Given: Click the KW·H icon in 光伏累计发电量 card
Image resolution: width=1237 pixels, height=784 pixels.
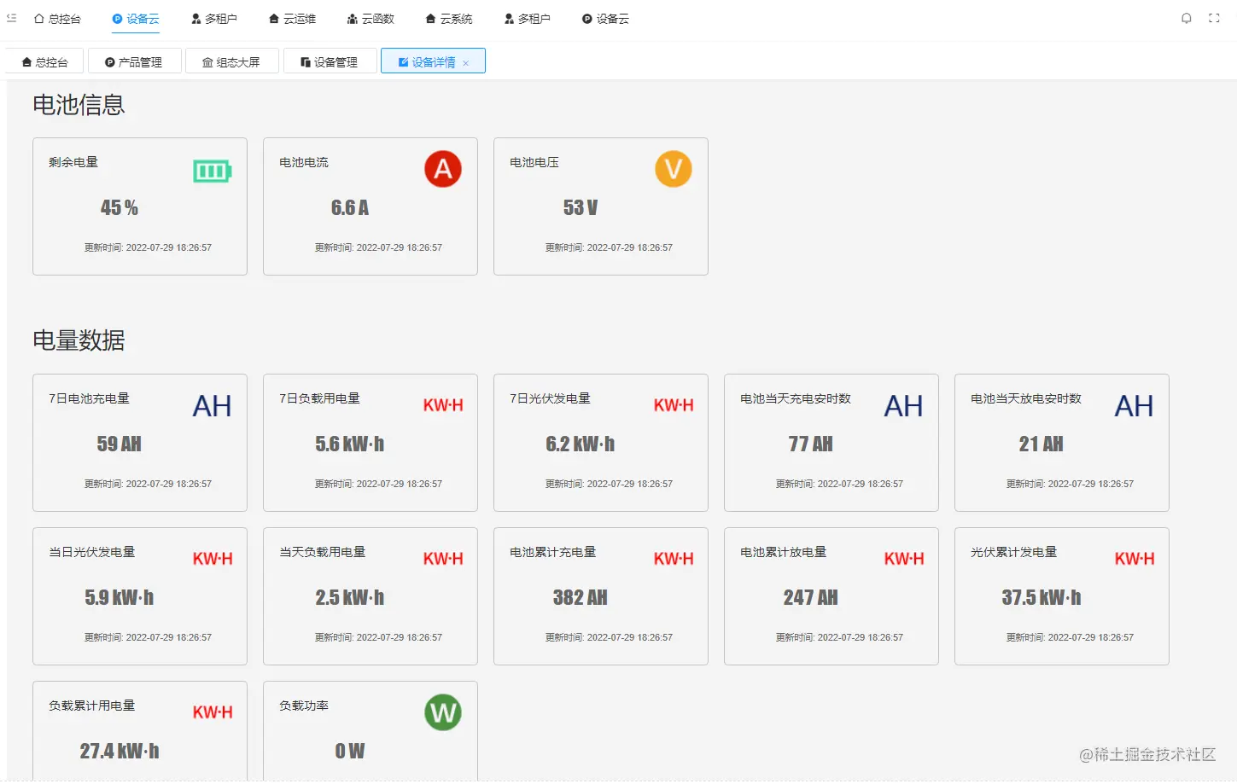Looking at the screenshot, I should tap(1135, 560).
